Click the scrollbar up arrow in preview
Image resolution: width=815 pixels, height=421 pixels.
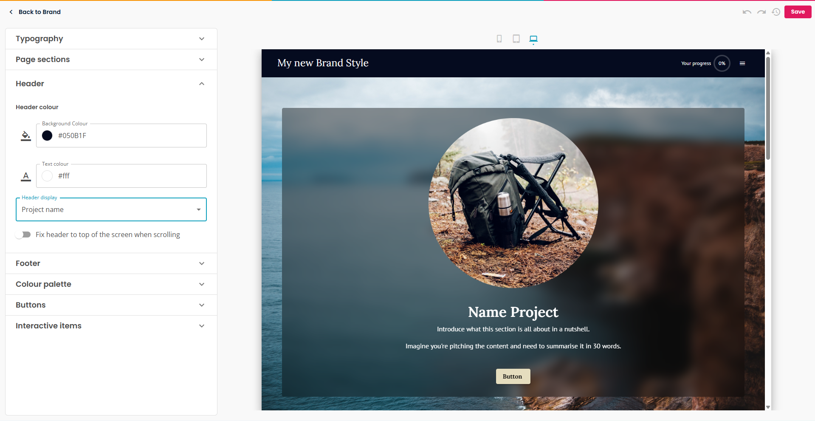coord(768,53)
